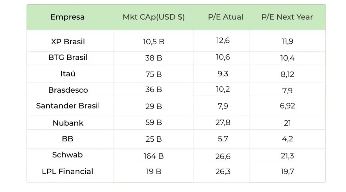Click the Itaú company name

coord(68,74)
